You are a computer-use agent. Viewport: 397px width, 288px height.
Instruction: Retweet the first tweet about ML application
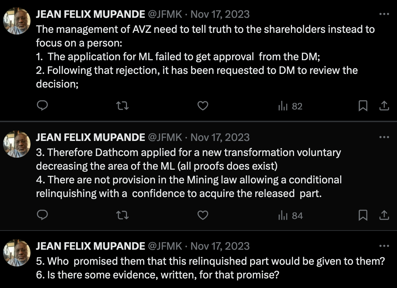[x=123, y=106]
